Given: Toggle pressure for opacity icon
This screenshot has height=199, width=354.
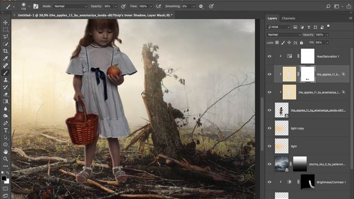Looking at the screenshot, I should [x=123, y=6].
